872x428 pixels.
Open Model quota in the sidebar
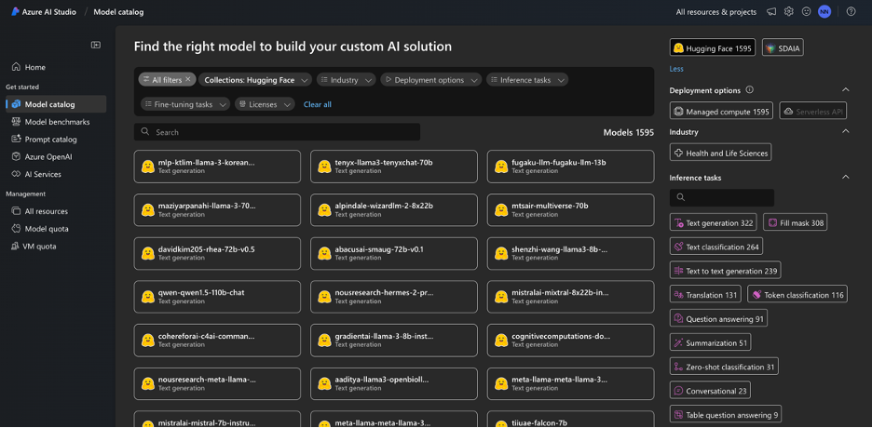(x=56, y=229)
